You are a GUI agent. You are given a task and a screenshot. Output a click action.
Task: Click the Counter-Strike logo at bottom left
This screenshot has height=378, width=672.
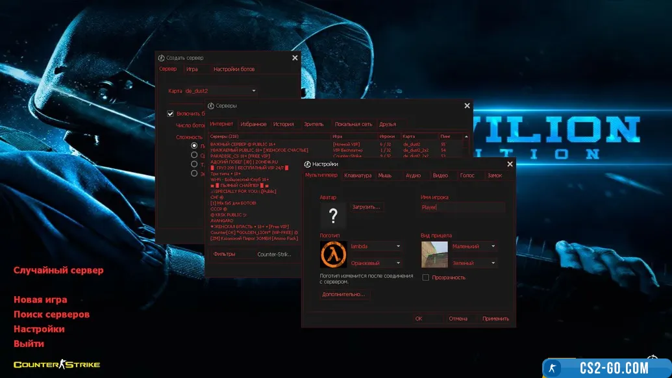pyautogui.click(x=56, y=364)
